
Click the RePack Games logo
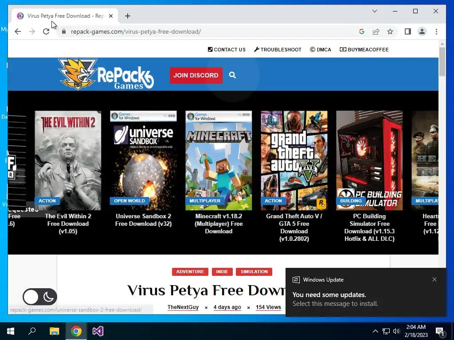[106, 74]
